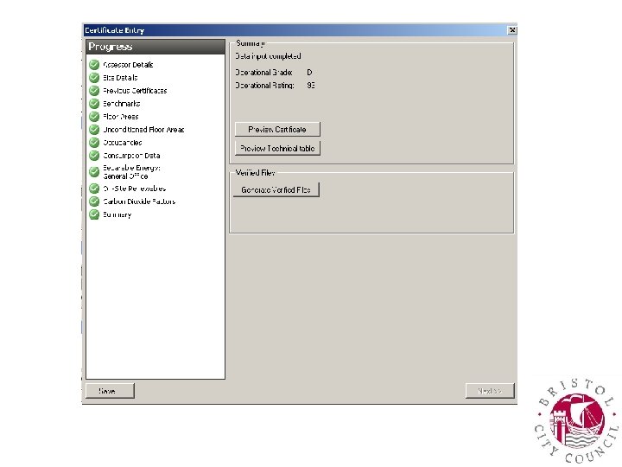Close the Certificate Entry dialog
This screenshot has height=467, width=622.
pos(512,30)
